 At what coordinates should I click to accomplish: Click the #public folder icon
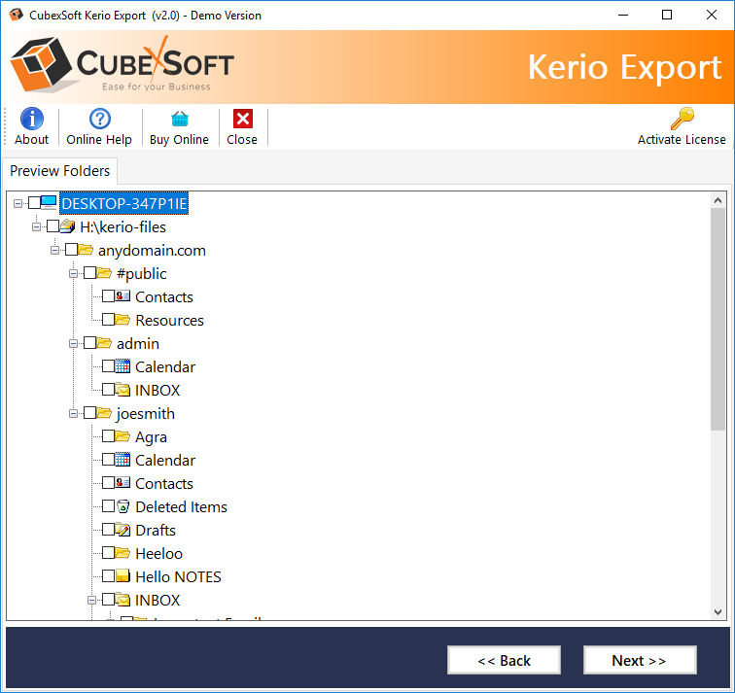click(104, 273)
